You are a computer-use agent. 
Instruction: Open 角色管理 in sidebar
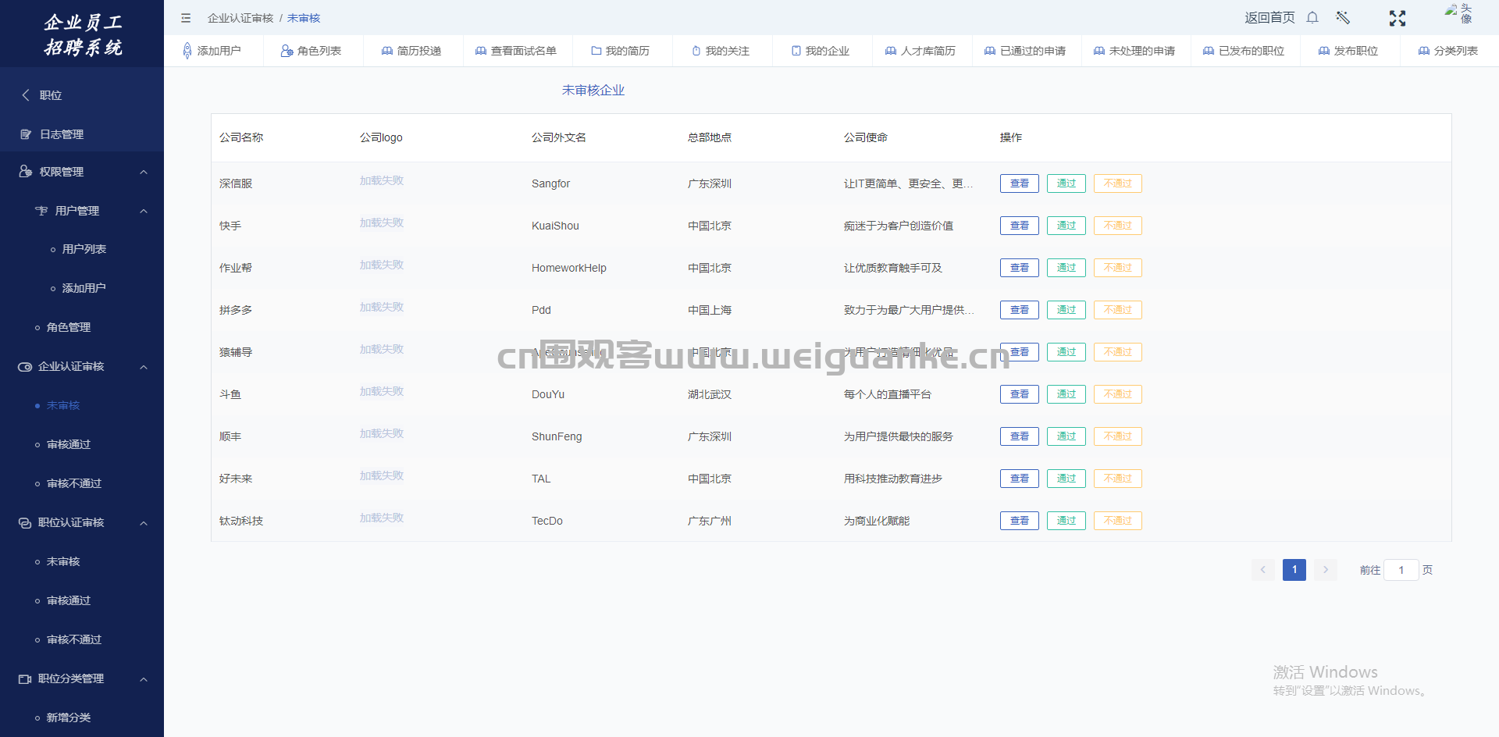pos(69,327)
